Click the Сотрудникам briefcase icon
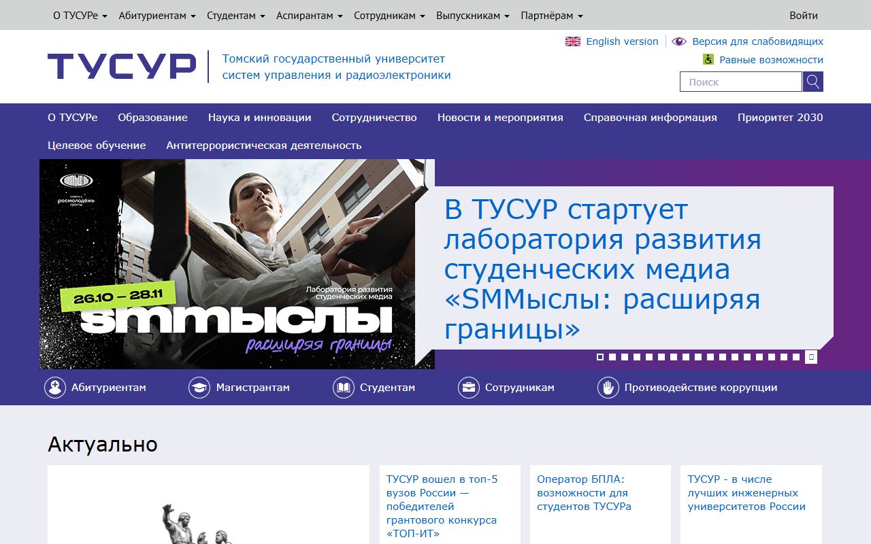Screen dimensions: 871x544 coord(469,388)
